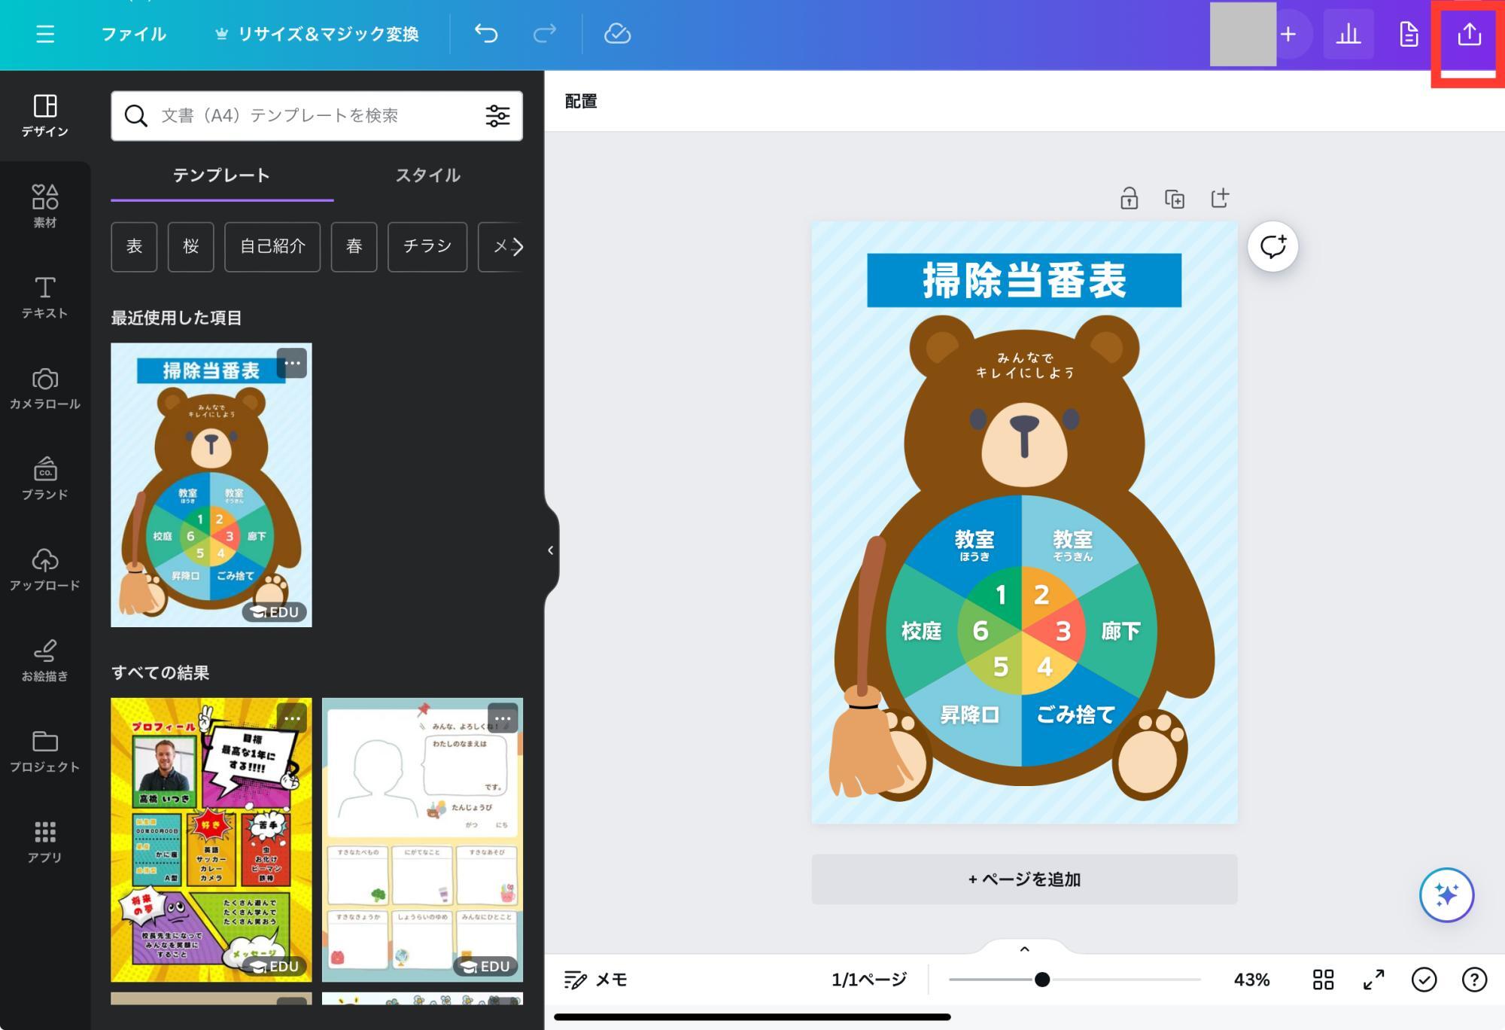The width and height of the screenshot is (1505, 1030).
Task: Open the document notes icon in header
Action: [1408, 34]
